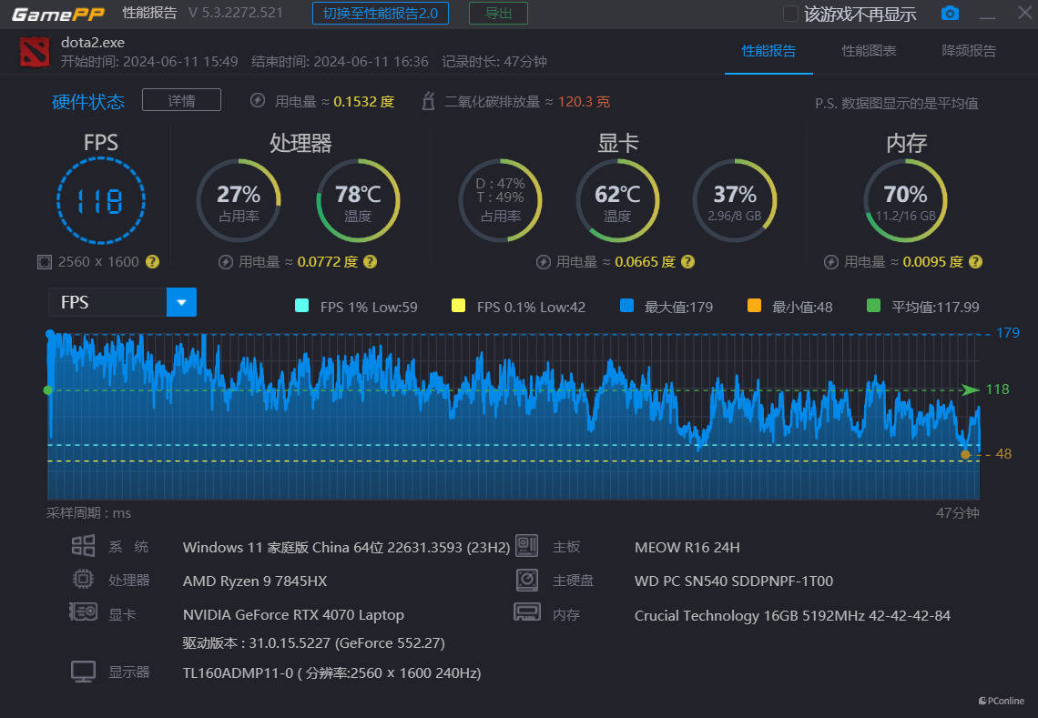Switch to the 性能图表 tab
Viewport: 1038px width, 718px height.
click(x=869, y=51)
